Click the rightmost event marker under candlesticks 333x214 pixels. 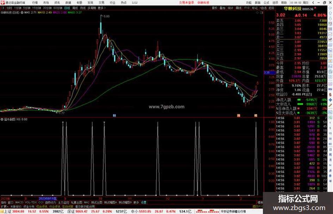pos(256,116)
